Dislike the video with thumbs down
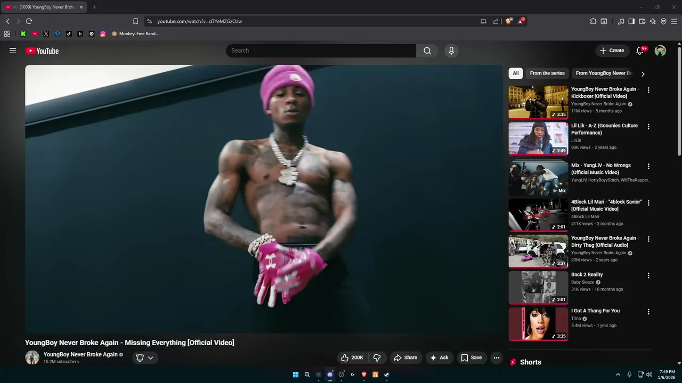 (377, 357)
